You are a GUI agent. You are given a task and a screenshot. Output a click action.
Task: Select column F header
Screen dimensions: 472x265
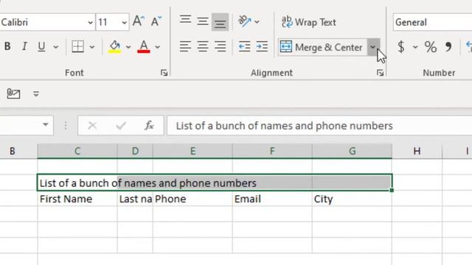272,151
